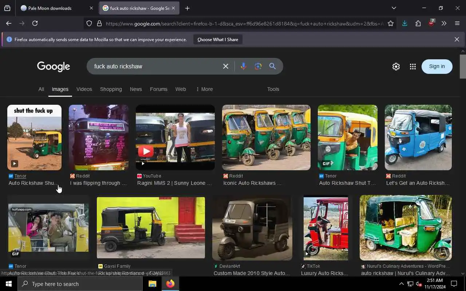Open the Windows notification center

tap(454, 284)
